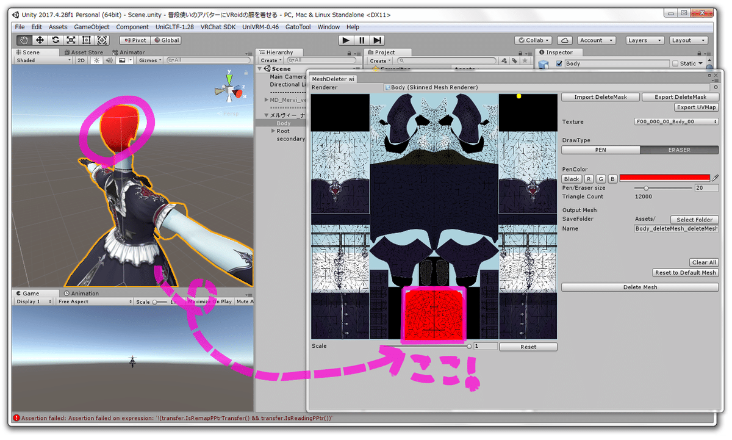Open the Layout dropdown
Screen dimensions: 732x440
pyautogui.click(x=689, y=40)
